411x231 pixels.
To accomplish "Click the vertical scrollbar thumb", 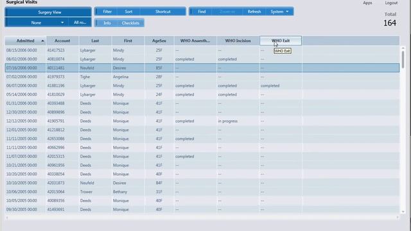I will tap(403, 60).
